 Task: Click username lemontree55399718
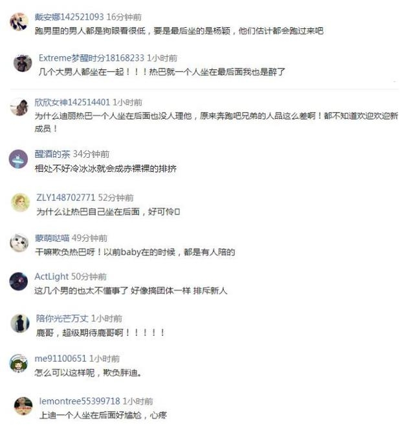[80, 401]
